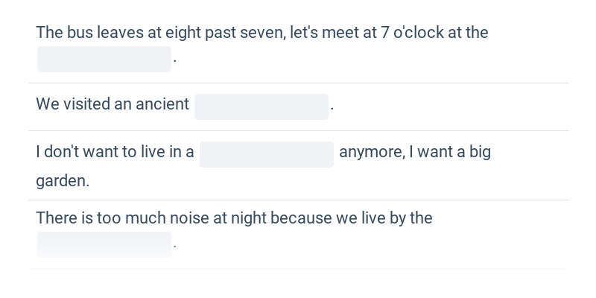Click the text "We visited an ancient"

(x=112, y=104)
